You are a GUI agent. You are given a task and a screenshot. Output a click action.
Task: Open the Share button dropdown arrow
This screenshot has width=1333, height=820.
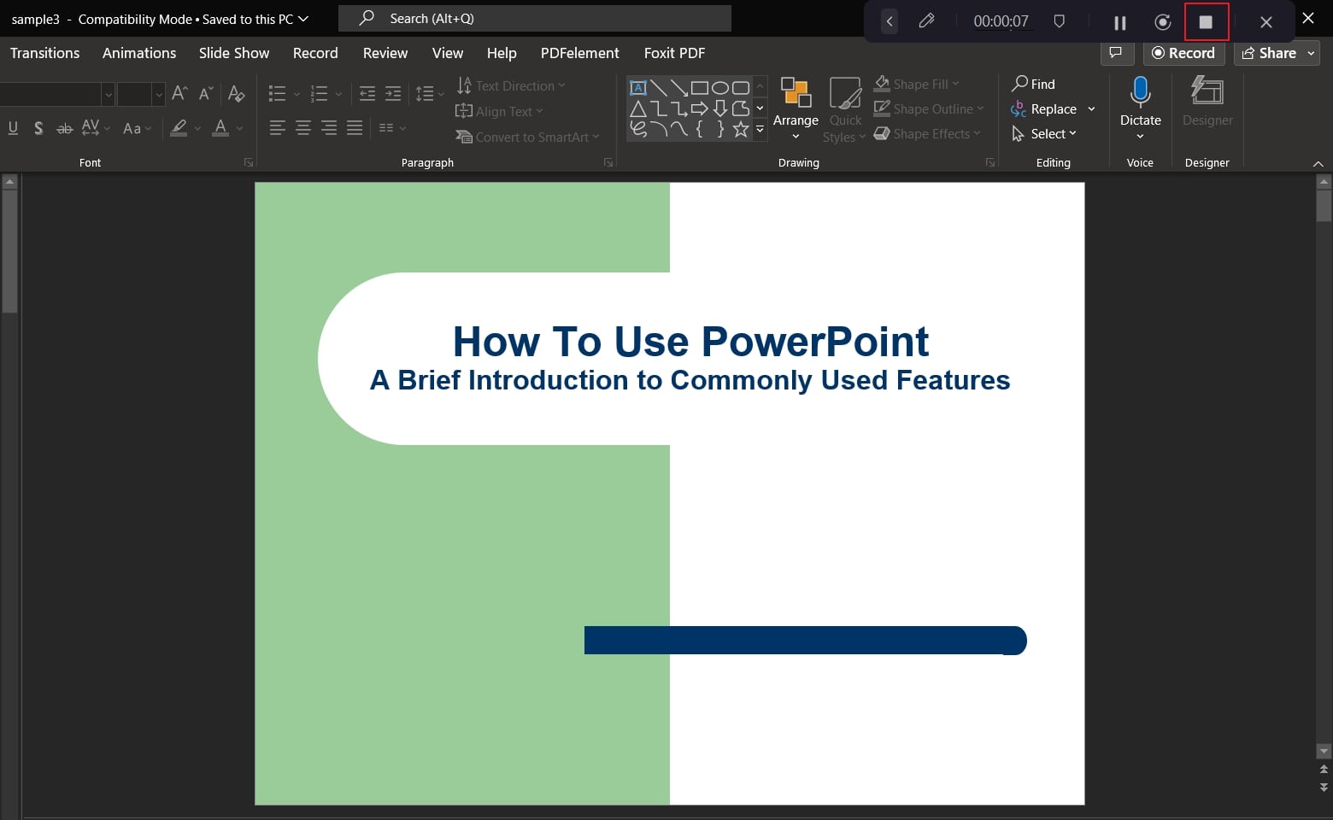point(1312,53)
